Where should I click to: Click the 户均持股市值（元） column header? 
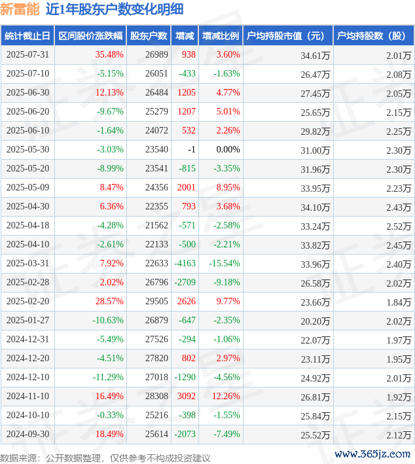pos(288,36)
